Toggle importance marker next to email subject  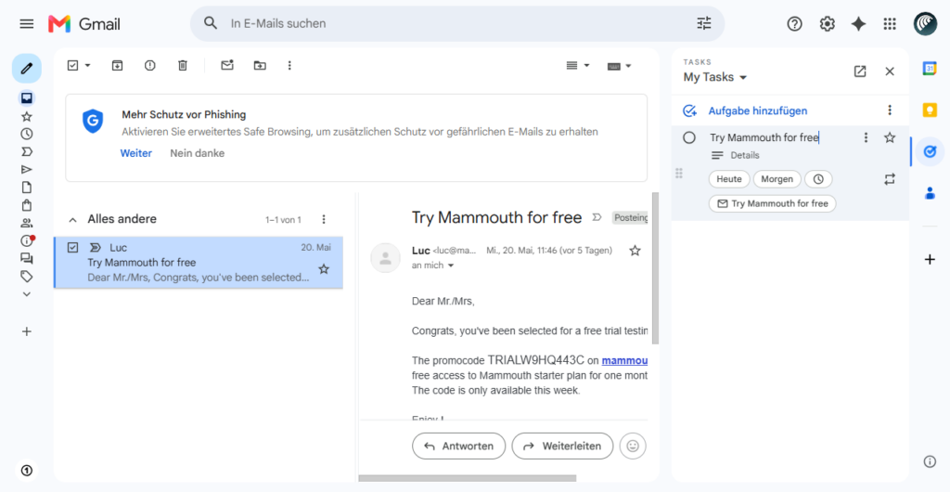click(597, 217)
